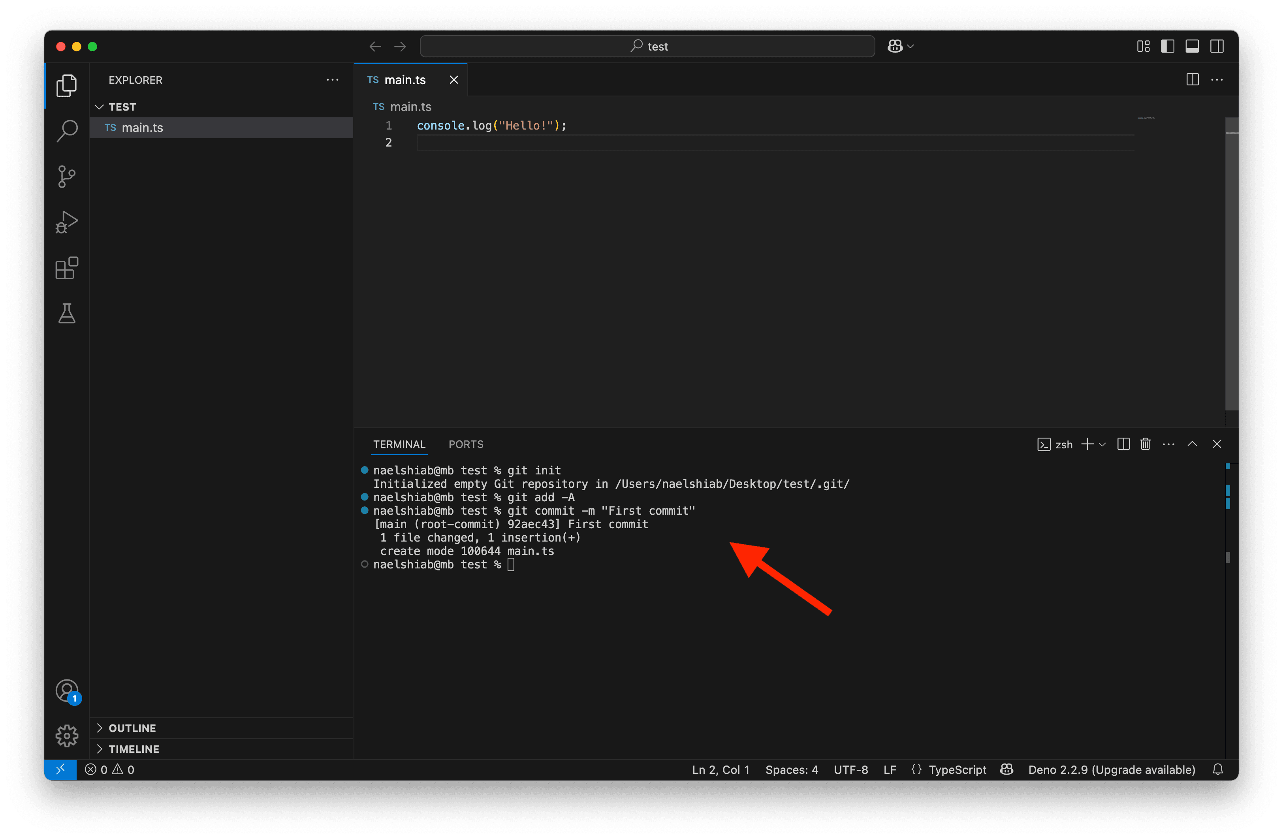Click main.ts in the breadcrumb
1283x839 pixels.
[x=410, y=107]
